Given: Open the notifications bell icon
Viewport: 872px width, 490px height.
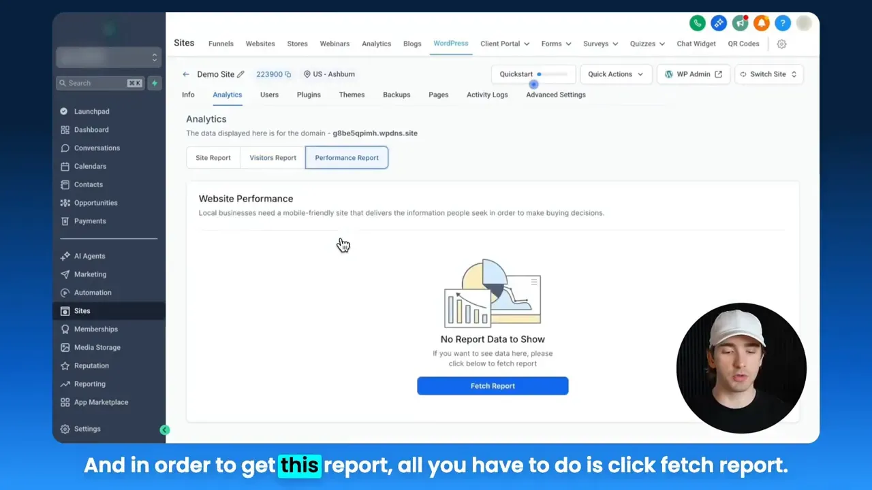Looking at the screenshot, I should (761, 22).
